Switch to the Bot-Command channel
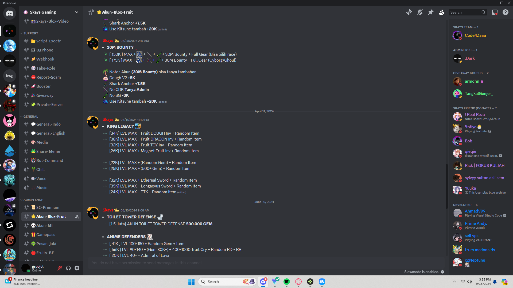The width and height of the screenshot is (513, 288). click(51, 161)
